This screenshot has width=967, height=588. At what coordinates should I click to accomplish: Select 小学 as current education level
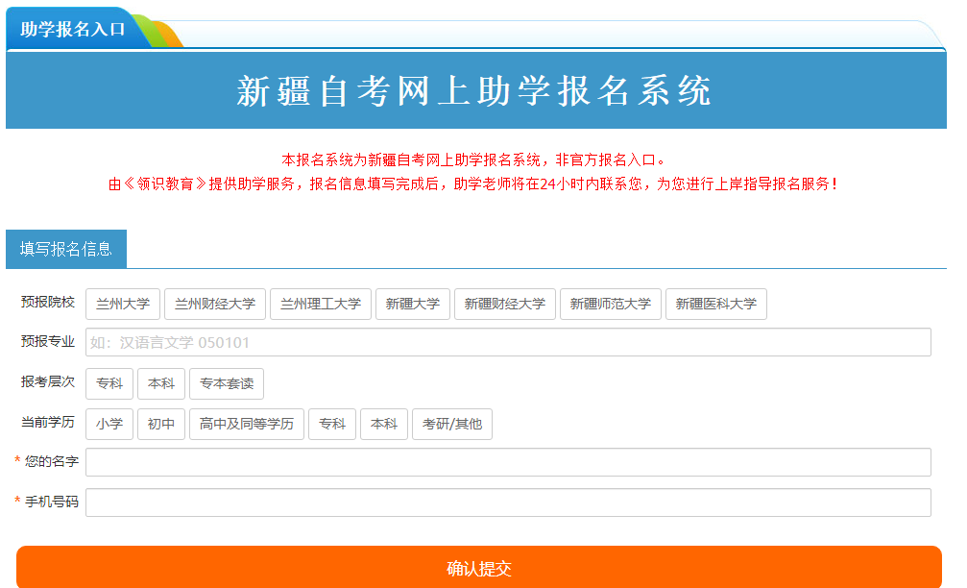pyautogui.click(x=109, y=424)
